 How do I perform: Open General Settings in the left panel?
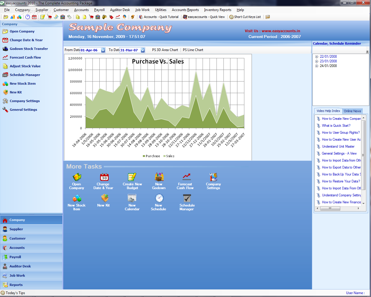click(23, 110)
